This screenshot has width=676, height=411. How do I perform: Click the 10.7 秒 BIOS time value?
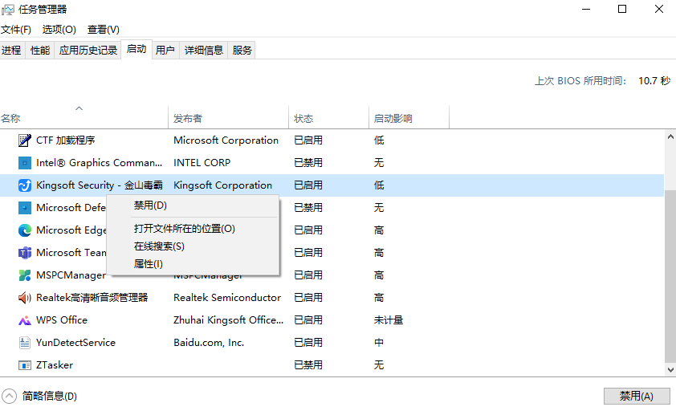(654, 80)
